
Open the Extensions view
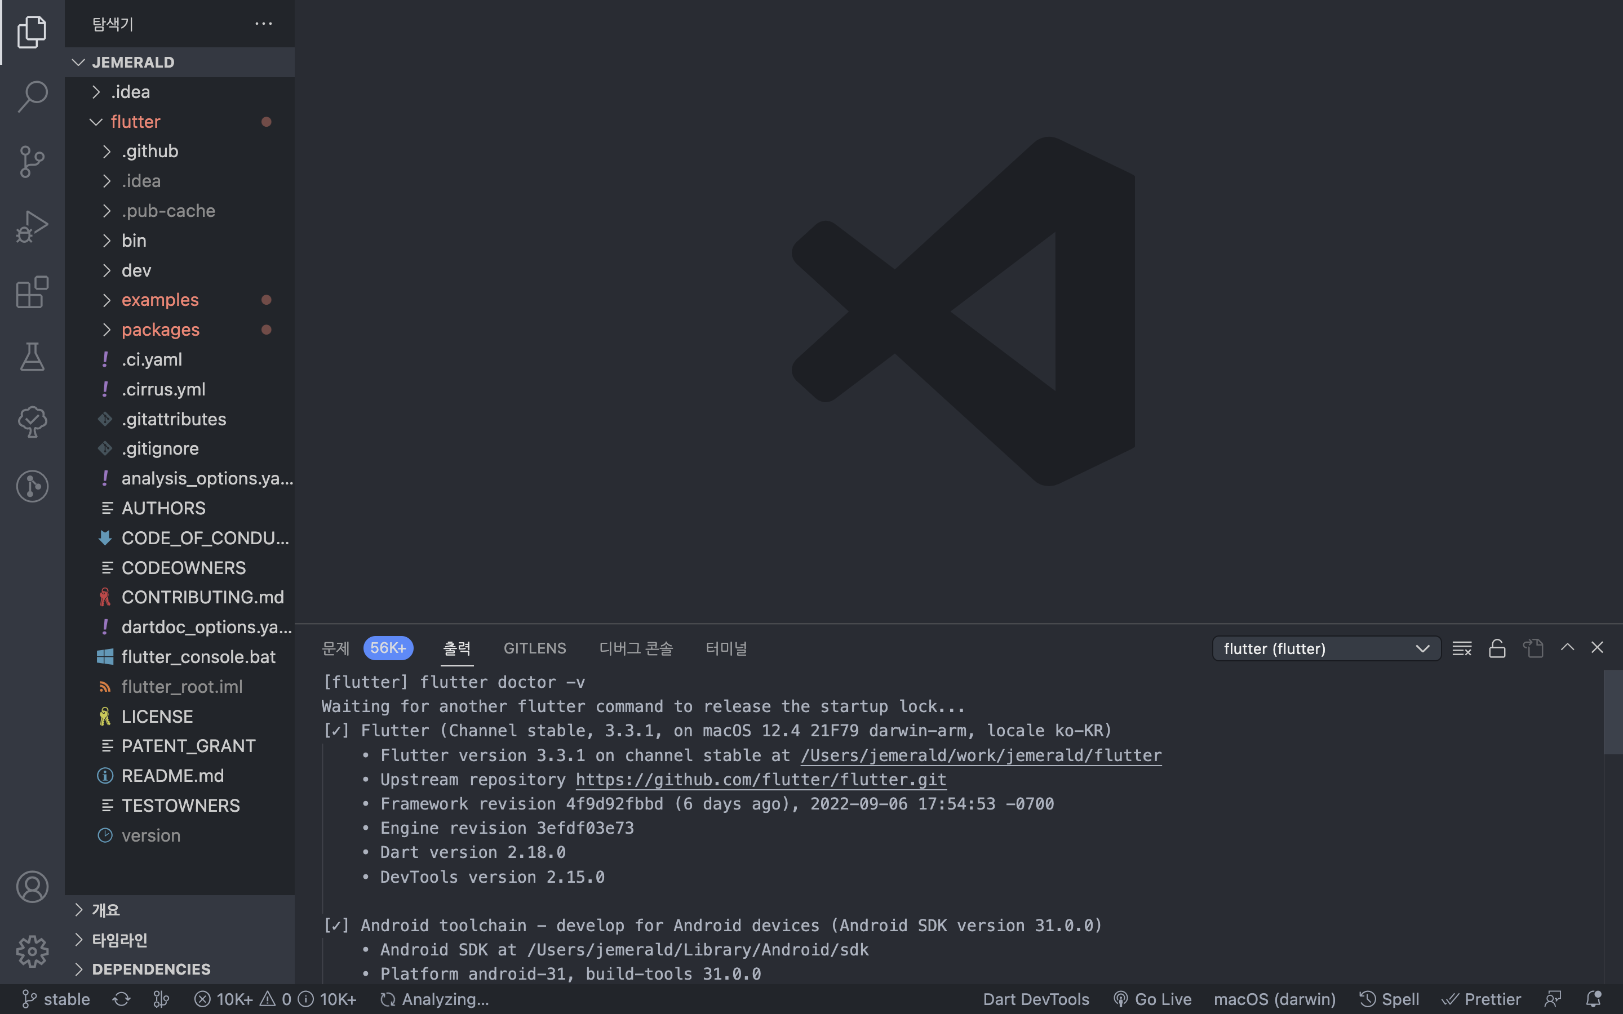point(32,292)
